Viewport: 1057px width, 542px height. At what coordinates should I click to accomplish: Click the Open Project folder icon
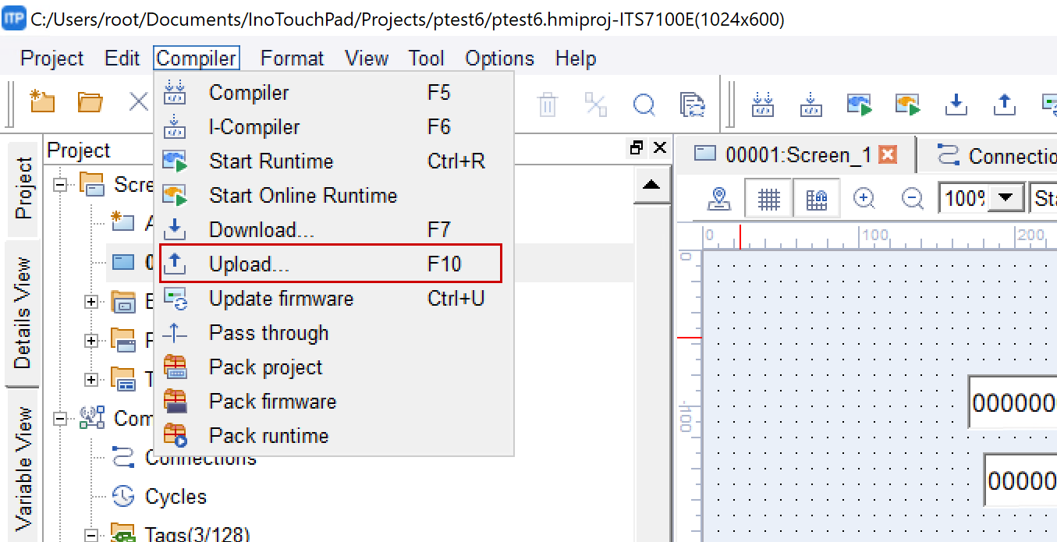click(x=90, y=102)
